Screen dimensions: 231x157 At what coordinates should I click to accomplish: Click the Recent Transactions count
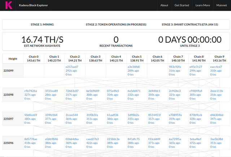click(x=116, y=39)
